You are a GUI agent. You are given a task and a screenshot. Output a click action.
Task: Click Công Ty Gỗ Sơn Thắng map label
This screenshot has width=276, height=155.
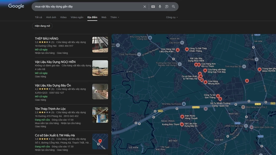pos(210,96)
